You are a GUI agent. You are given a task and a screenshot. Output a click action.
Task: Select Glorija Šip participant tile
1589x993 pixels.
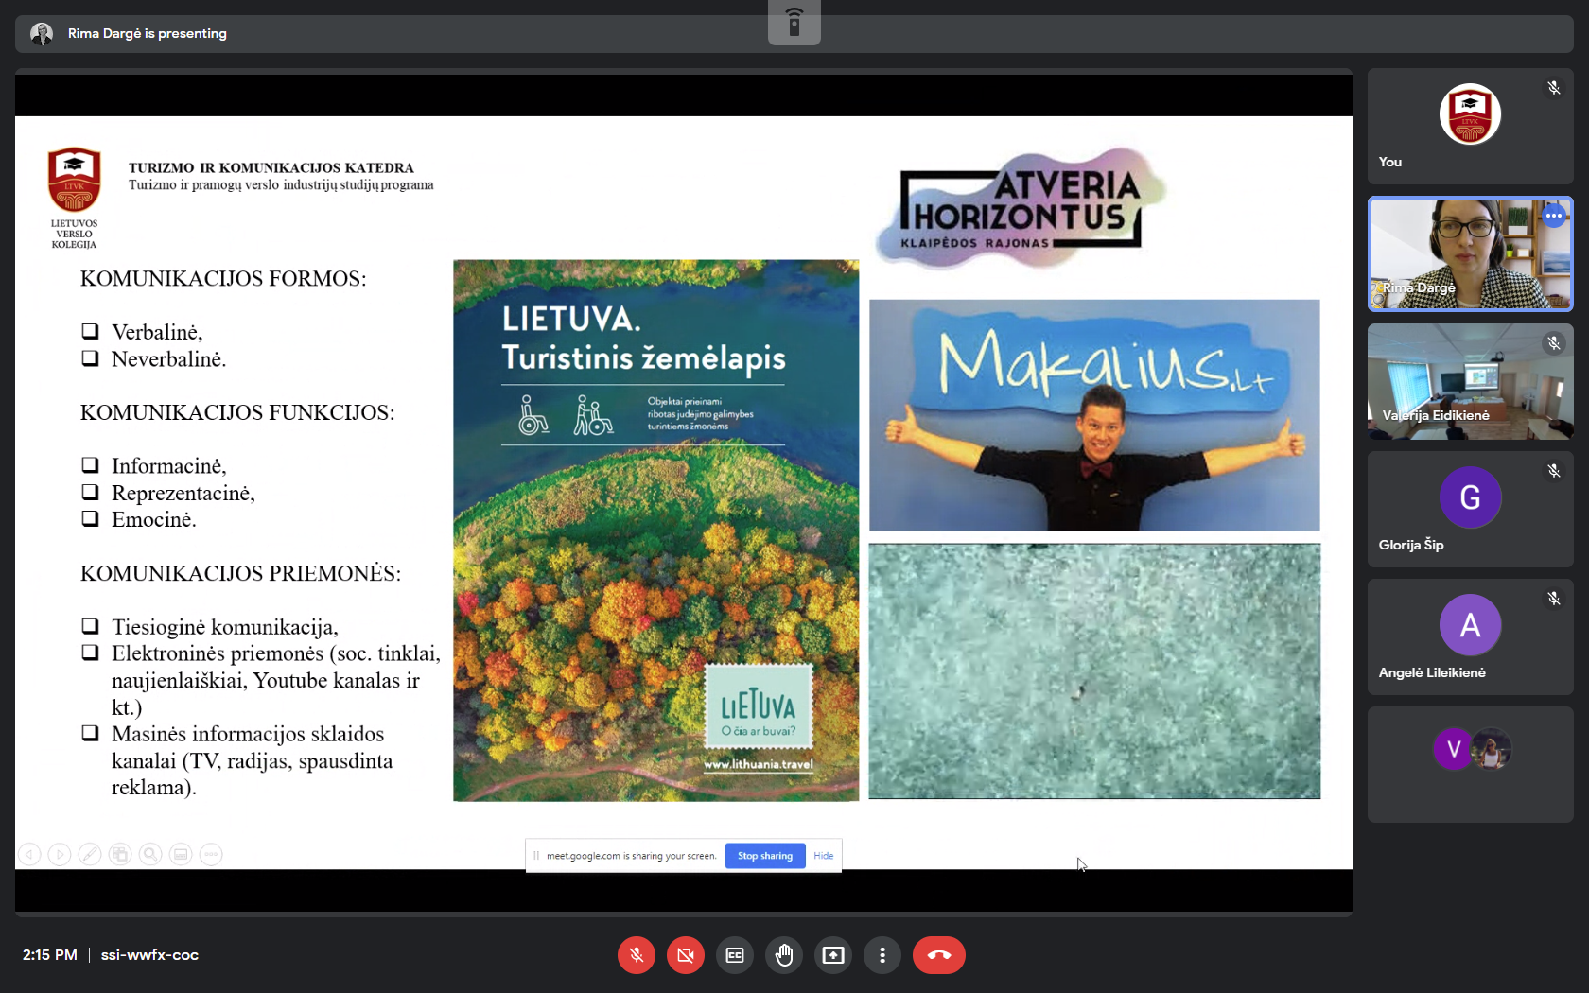coord(1471,509)
